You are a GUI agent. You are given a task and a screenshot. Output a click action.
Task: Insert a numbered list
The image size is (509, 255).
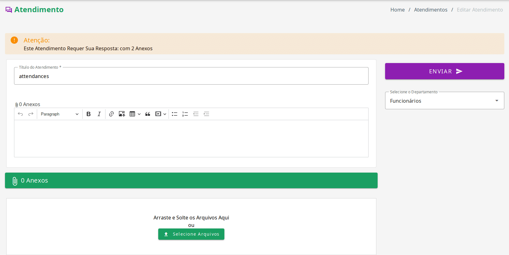pos(185,114)
